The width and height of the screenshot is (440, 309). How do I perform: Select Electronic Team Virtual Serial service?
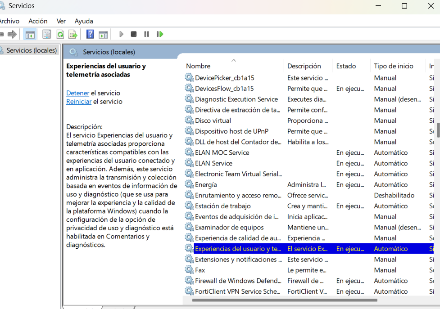pyautogui.click(x=238, y=174)
